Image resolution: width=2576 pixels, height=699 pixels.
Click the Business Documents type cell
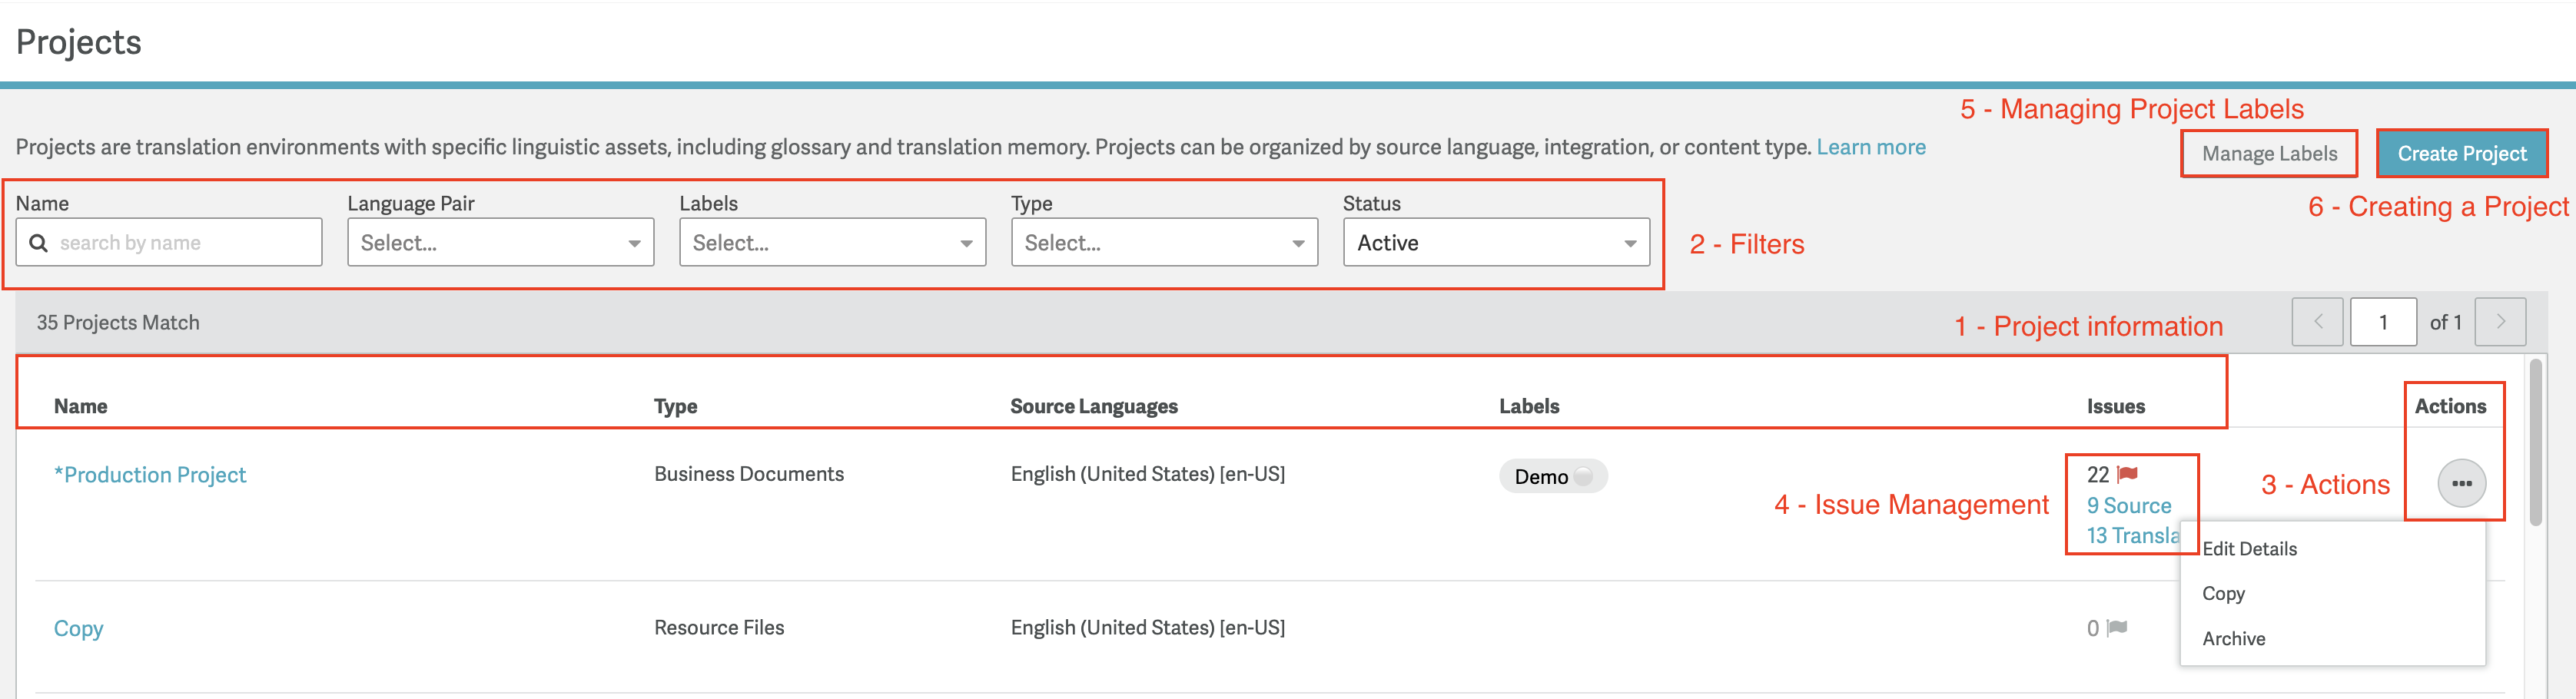point(749,474)
